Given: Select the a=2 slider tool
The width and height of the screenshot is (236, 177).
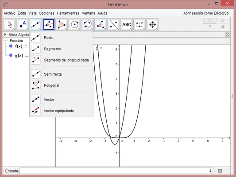Looking at the screenshot, I should (139, 24).
